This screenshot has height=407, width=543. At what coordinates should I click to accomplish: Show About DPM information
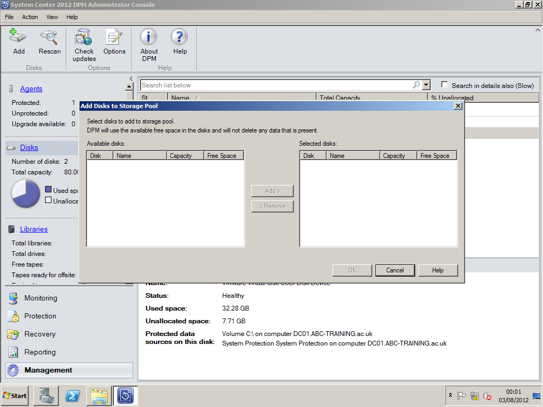[148, 37]
